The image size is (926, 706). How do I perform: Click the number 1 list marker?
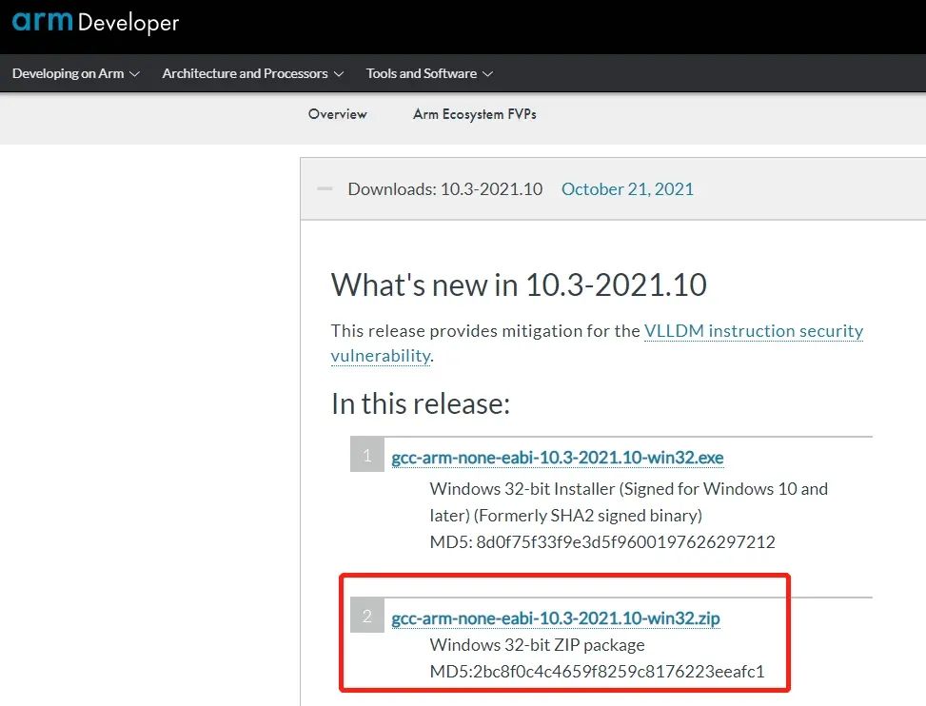tap(367, 455)
